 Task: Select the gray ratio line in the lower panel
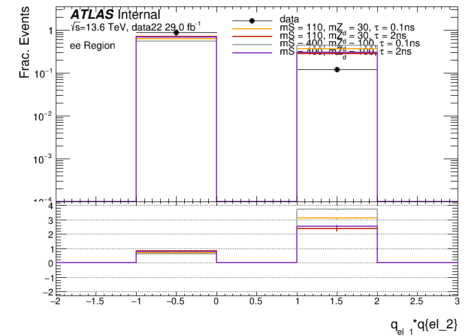[337, 209]
